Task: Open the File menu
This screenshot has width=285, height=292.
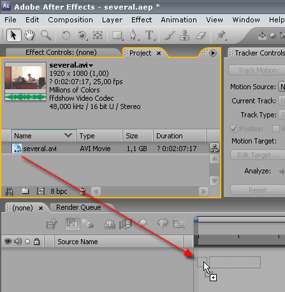Action: [10, 20]
